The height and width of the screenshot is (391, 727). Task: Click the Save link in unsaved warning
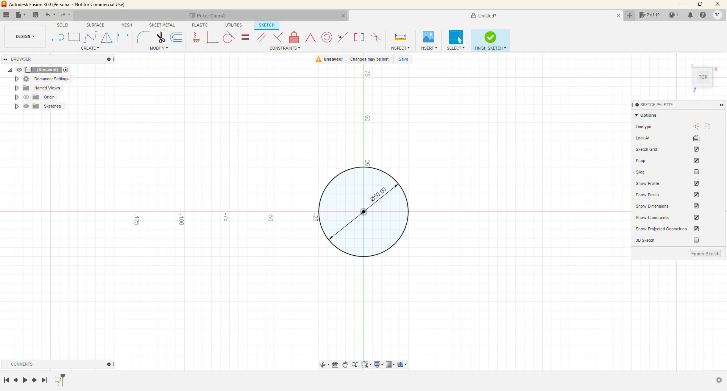click(x=403, y=59)
